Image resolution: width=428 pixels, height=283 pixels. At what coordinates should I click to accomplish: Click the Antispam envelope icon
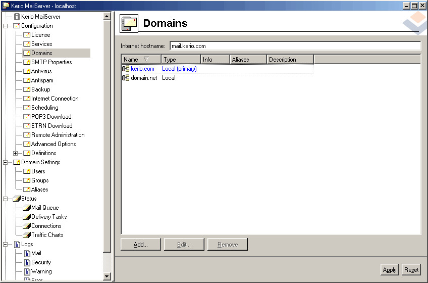point(27,80)
